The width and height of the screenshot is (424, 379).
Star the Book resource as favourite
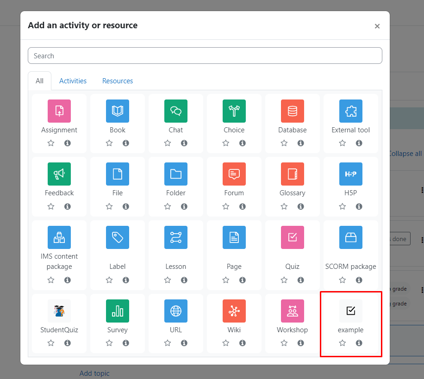[109, 143]
